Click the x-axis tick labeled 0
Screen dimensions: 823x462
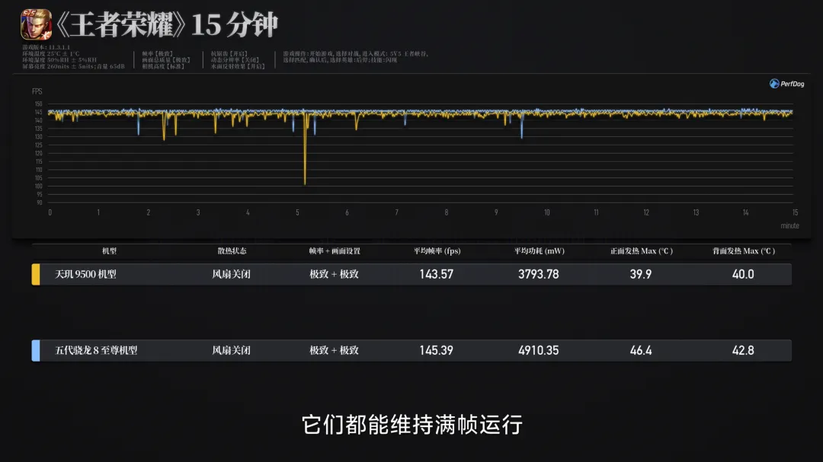[x=50, y=212]
